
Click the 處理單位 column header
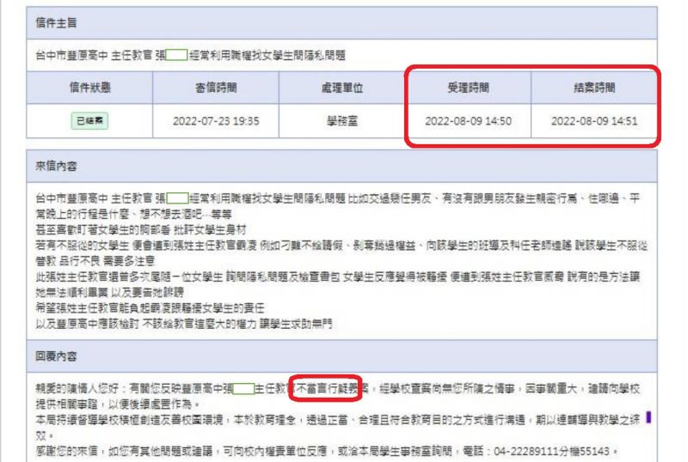click(x=341, y=88)
